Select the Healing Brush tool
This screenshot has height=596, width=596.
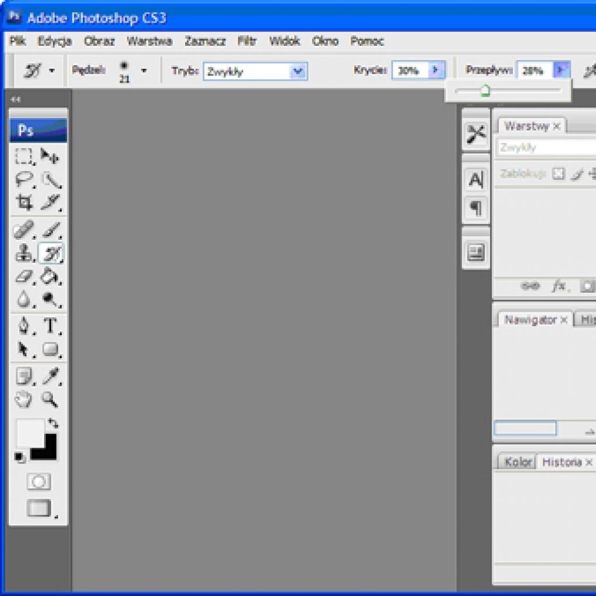tap(24, 229)
